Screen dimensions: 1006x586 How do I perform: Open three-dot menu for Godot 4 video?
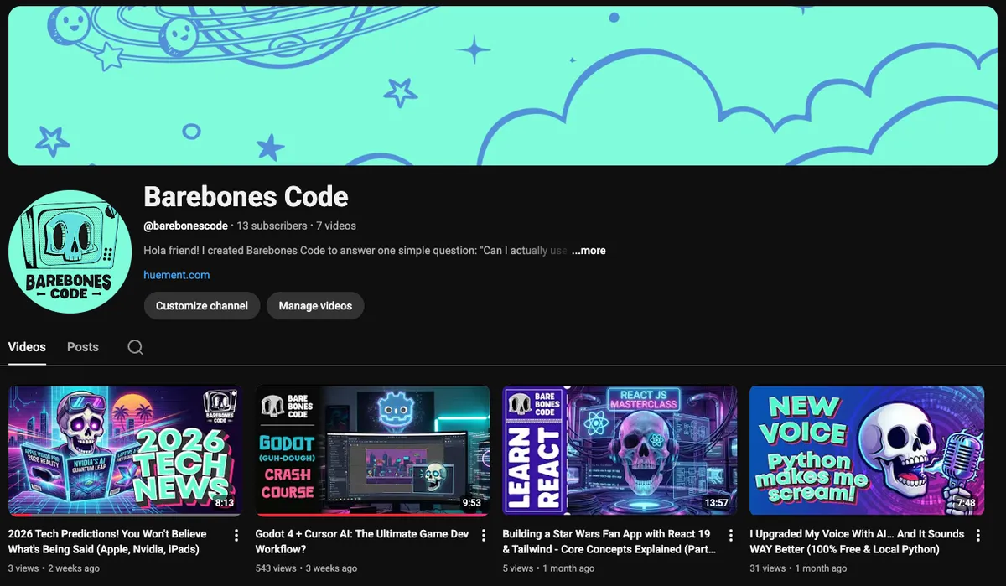[484, 535]
